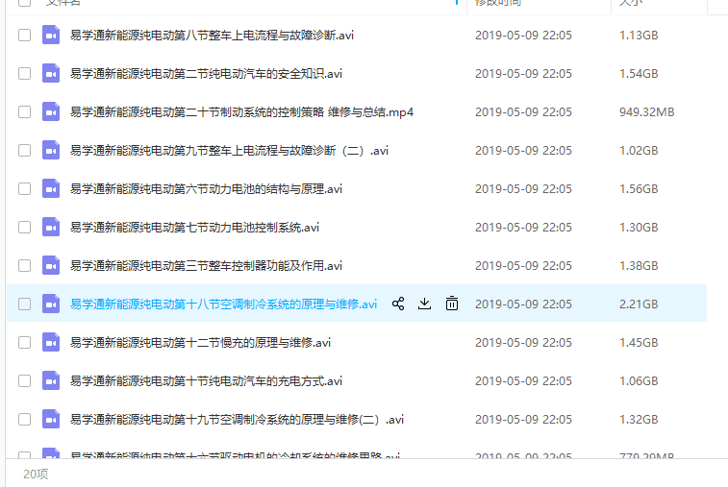Open highlighted file 第十八节空调制冷系统的原理与维修.avi
Image resolution: width=728 pixels, height=487 pixels.
tap(223, 304)
